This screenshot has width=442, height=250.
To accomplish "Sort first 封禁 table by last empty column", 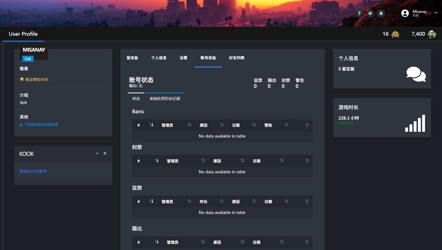I will (299, 161).
